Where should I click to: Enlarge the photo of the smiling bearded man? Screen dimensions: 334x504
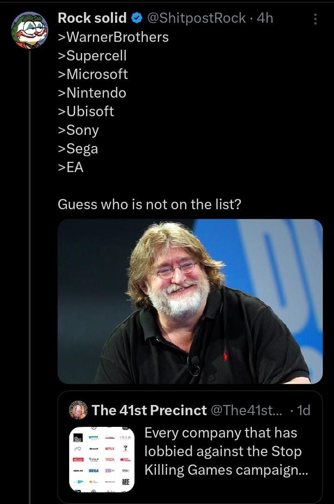190,301
